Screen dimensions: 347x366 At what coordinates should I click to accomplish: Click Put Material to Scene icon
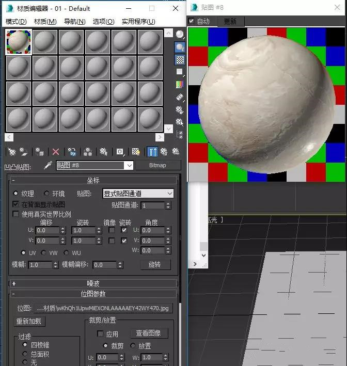pyautogui.click(x=24, y=152)
